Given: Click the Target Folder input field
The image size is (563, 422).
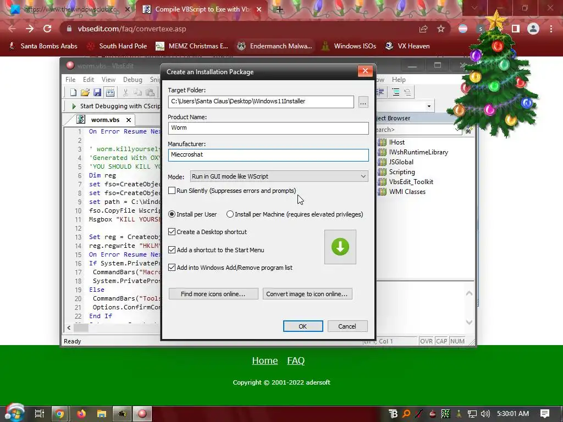Looking at the screenshot, I should click(261, 102).
